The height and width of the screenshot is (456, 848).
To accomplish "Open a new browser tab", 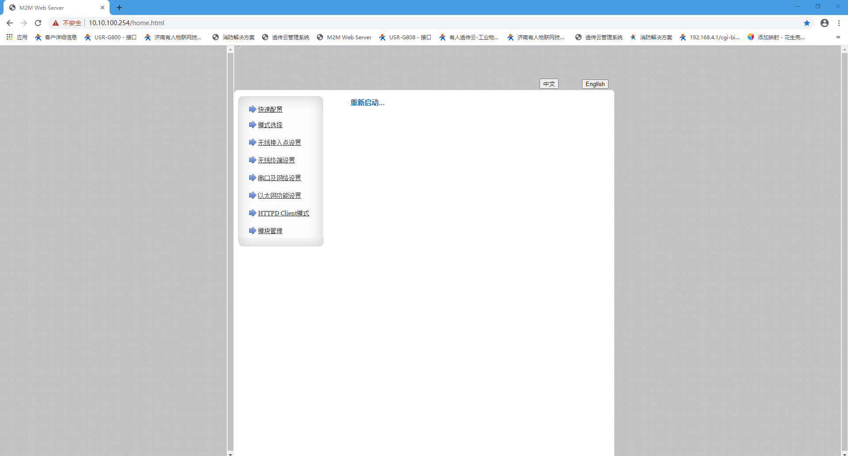I will (x=119, y=8).
